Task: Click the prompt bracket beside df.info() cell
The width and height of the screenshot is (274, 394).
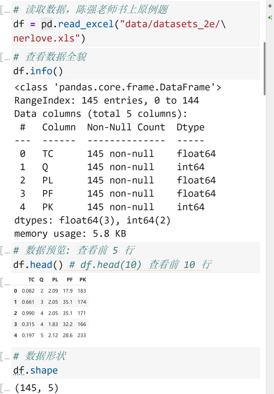Action: pos(5,57)
